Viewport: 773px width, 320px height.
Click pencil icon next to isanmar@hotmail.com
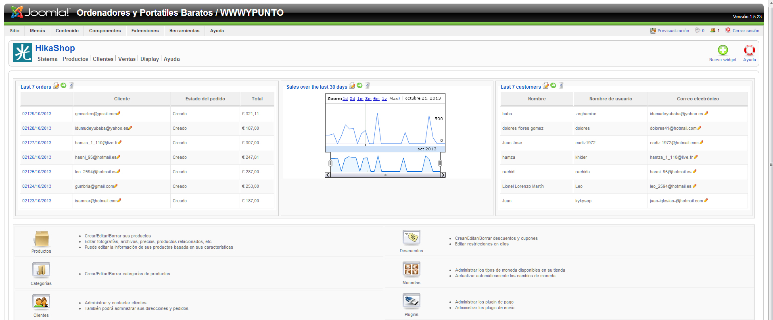(119, 200)
